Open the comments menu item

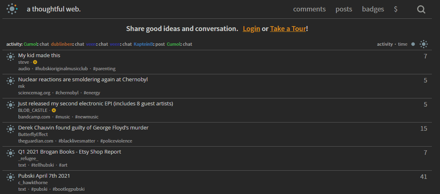click(309, 9)
